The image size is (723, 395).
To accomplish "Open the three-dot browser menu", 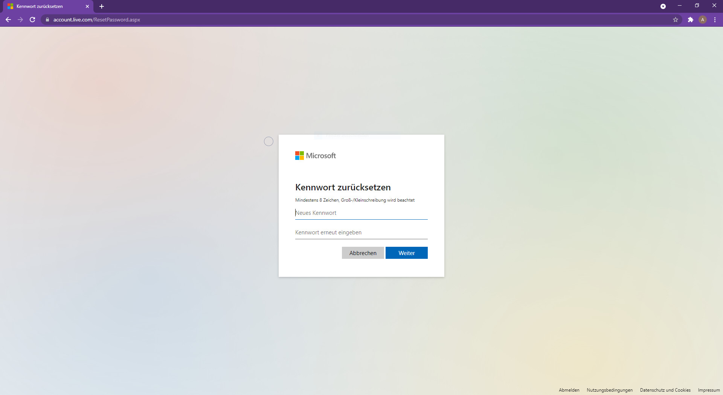I will point(715,20).
